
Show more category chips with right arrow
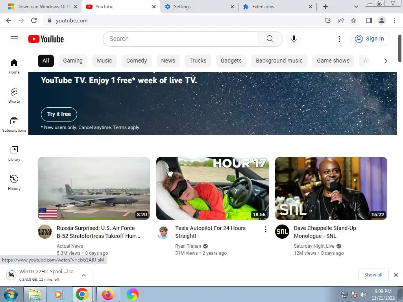(386, 61)
